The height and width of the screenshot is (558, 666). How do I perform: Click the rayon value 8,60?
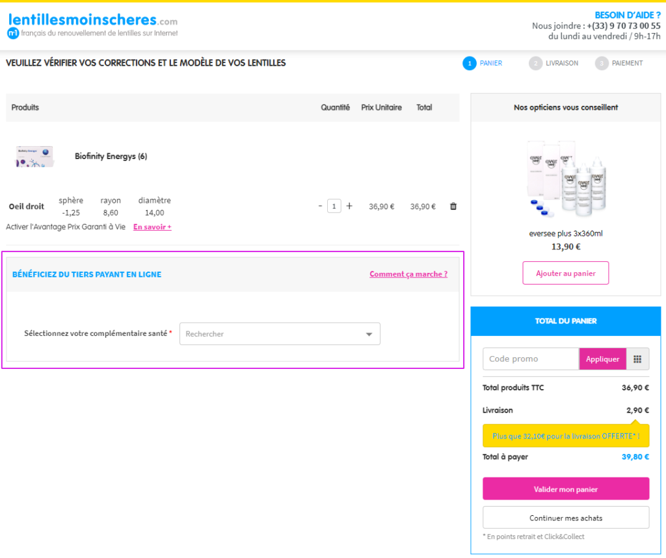point(111,212)
